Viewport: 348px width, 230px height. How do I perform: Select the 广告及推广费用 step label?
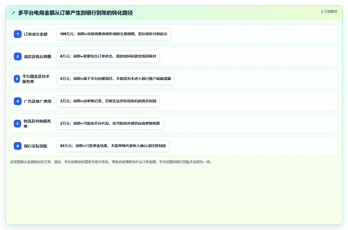(38, 101)
